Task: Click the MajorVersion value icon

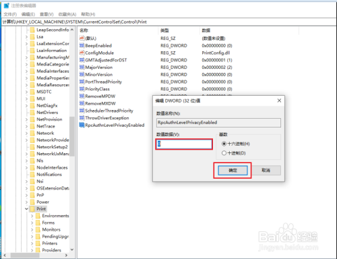Action: pyautogui.click(x=82, y=67)
